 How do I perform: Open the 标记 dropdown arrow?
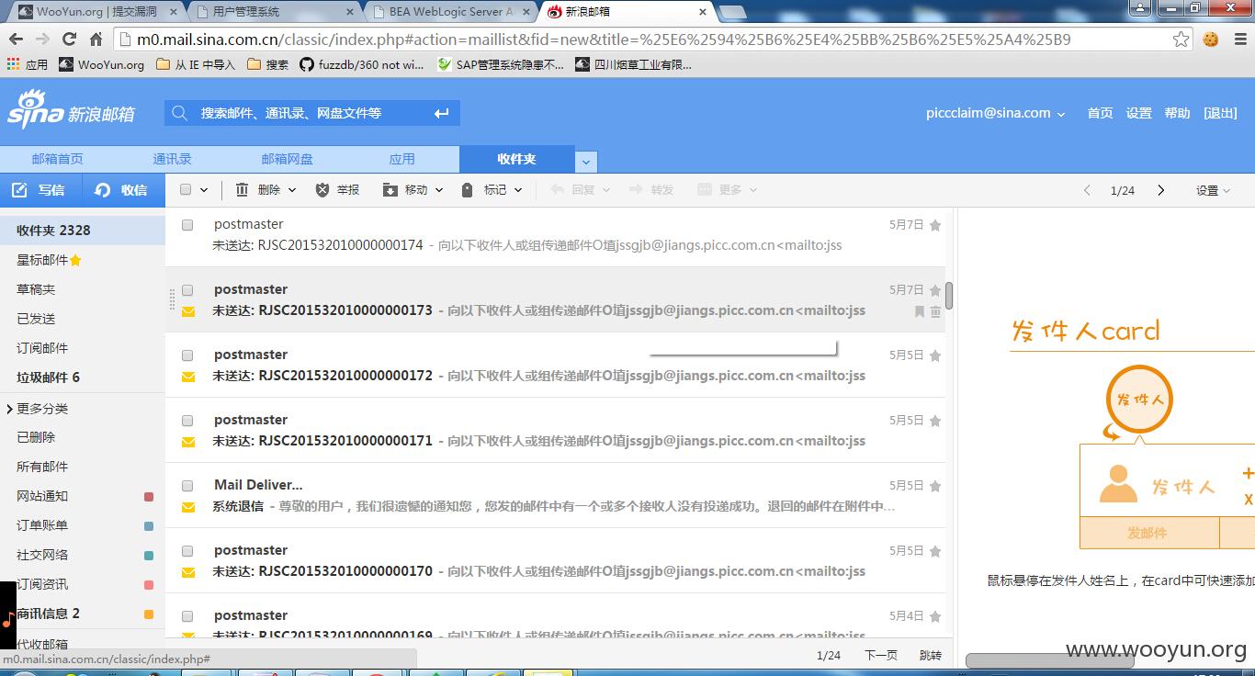(x=518, y=190)
